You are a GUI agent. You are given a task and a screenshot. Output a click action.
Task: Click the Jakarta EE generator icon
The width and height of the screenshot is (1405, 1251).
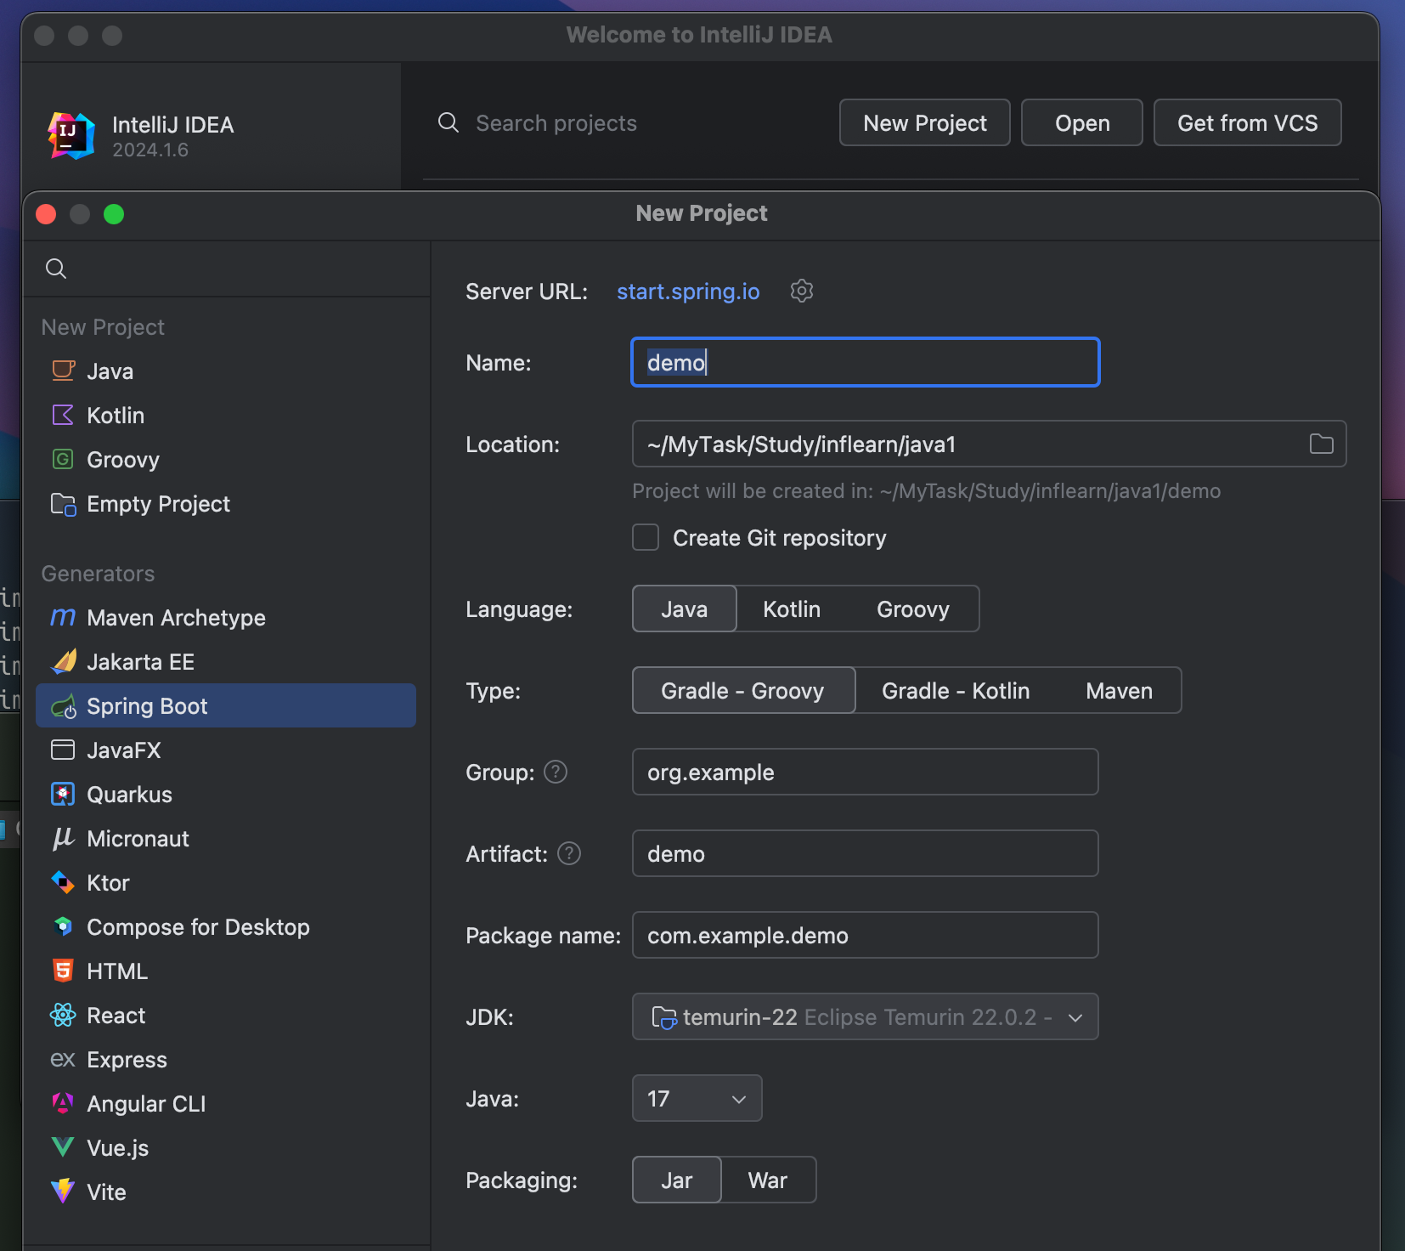pos(64,661)
